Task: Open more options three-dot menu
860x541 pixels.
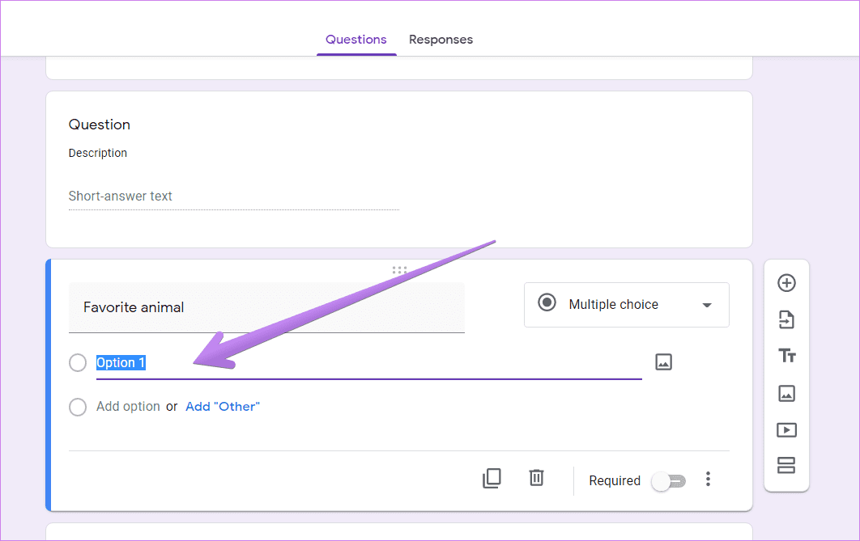Action: 708,479
